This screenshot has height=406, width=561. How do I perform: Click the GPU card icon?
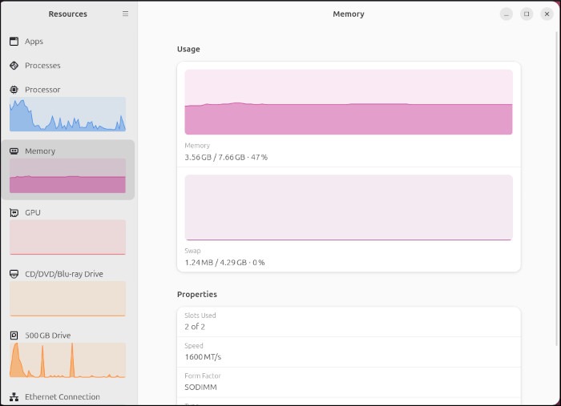tap(14, 213)
